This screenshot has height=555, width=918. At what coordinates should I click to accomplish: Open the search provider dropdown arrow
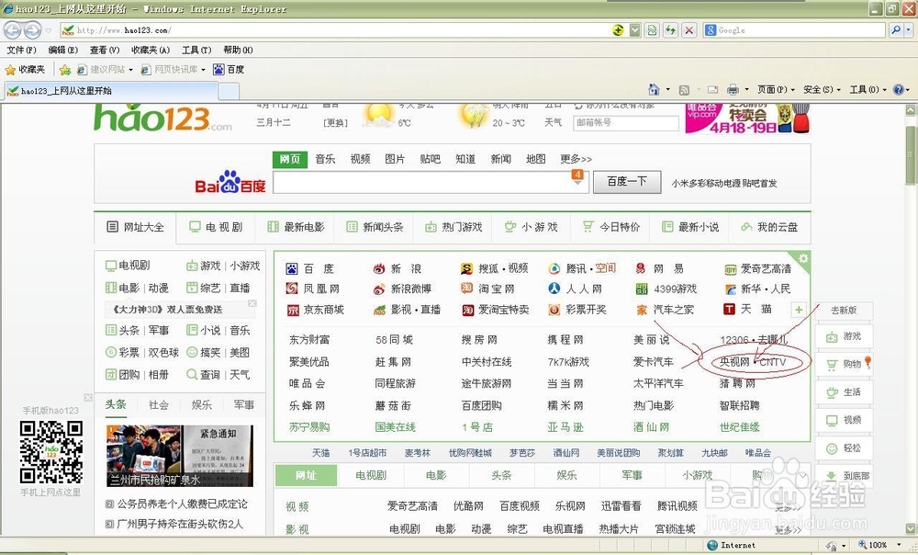pyautogui.click(x=909, y=30)
